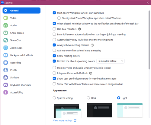Click the System setting theme preview thumbnail

tap(67, 111)
